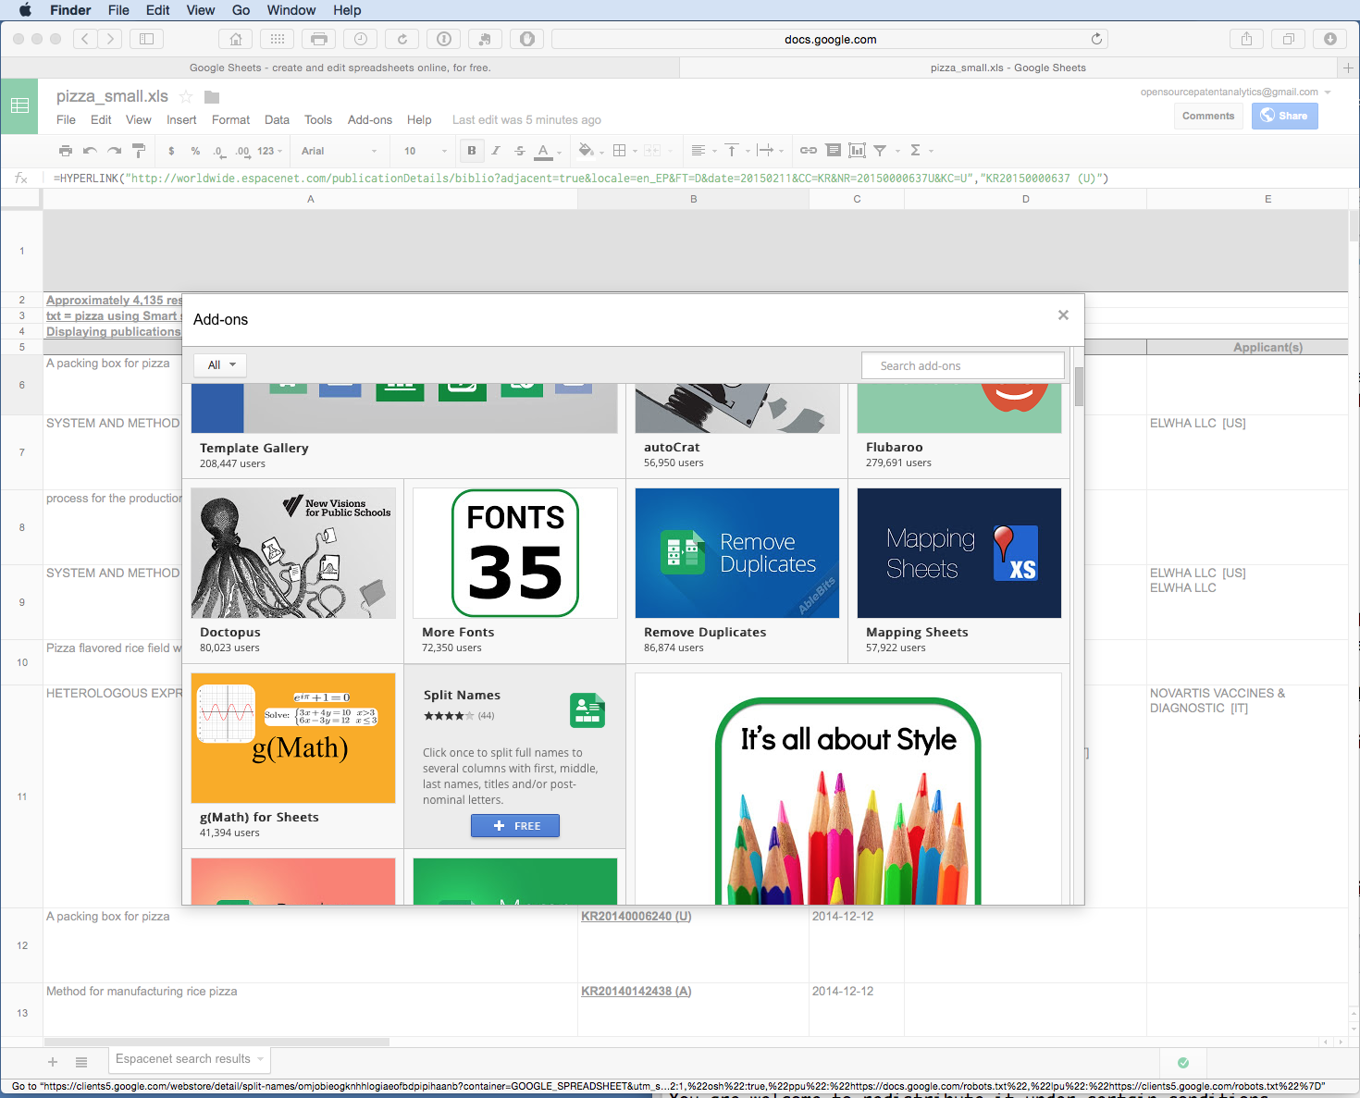Go back with Safari back arrow
The image size is (1360, 1098).
pyautogui.click(x=85, y=39)
